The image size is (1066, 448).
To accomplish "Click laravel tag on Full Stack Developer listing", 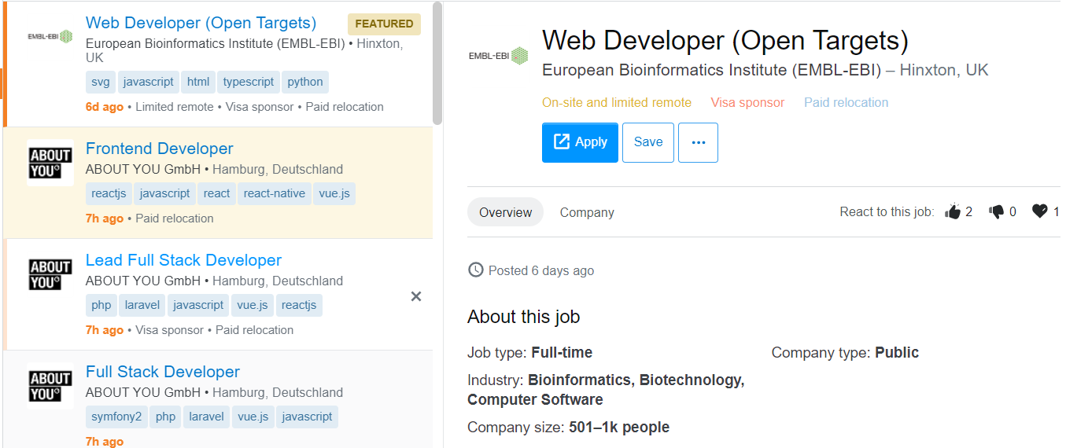I will [x=206, y=417].
